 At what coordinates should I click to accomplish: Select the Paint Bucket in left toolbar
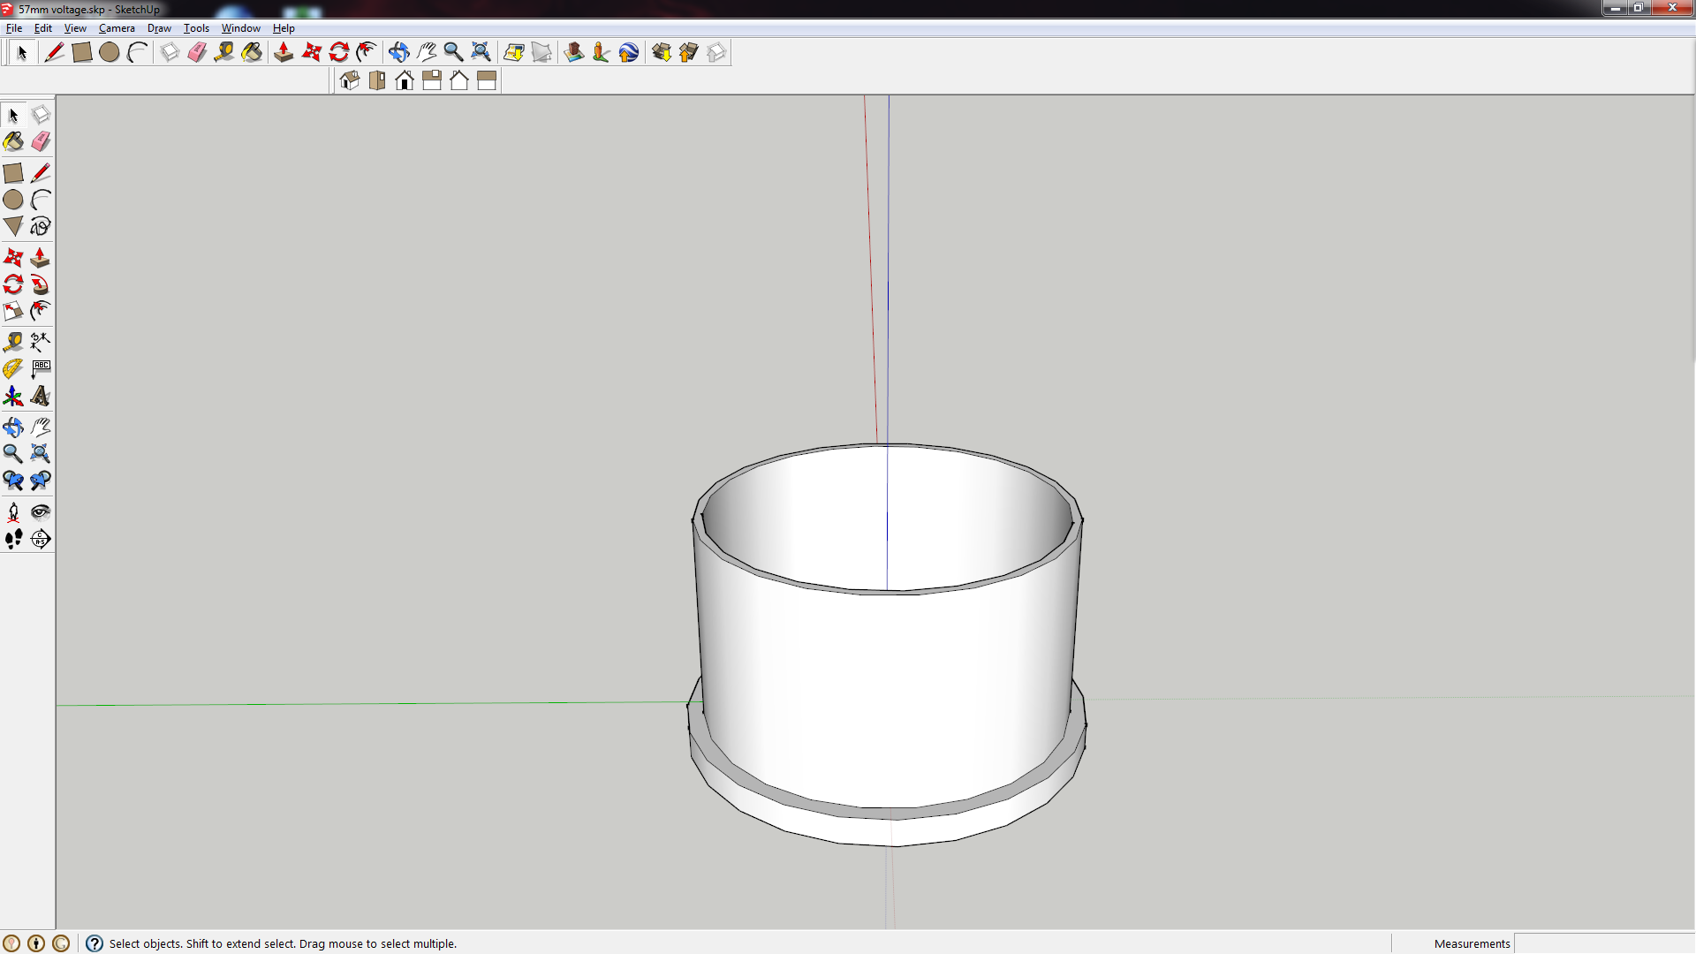pos(13,142)
